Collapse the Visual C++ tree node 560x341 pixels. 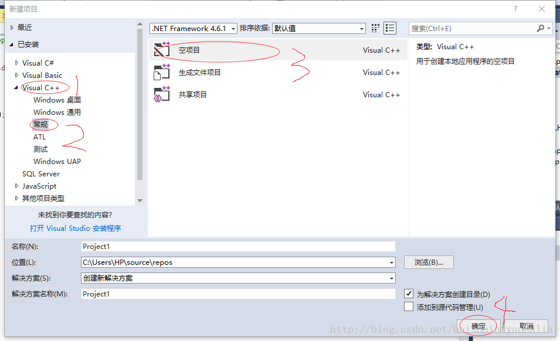pos(16,87)
